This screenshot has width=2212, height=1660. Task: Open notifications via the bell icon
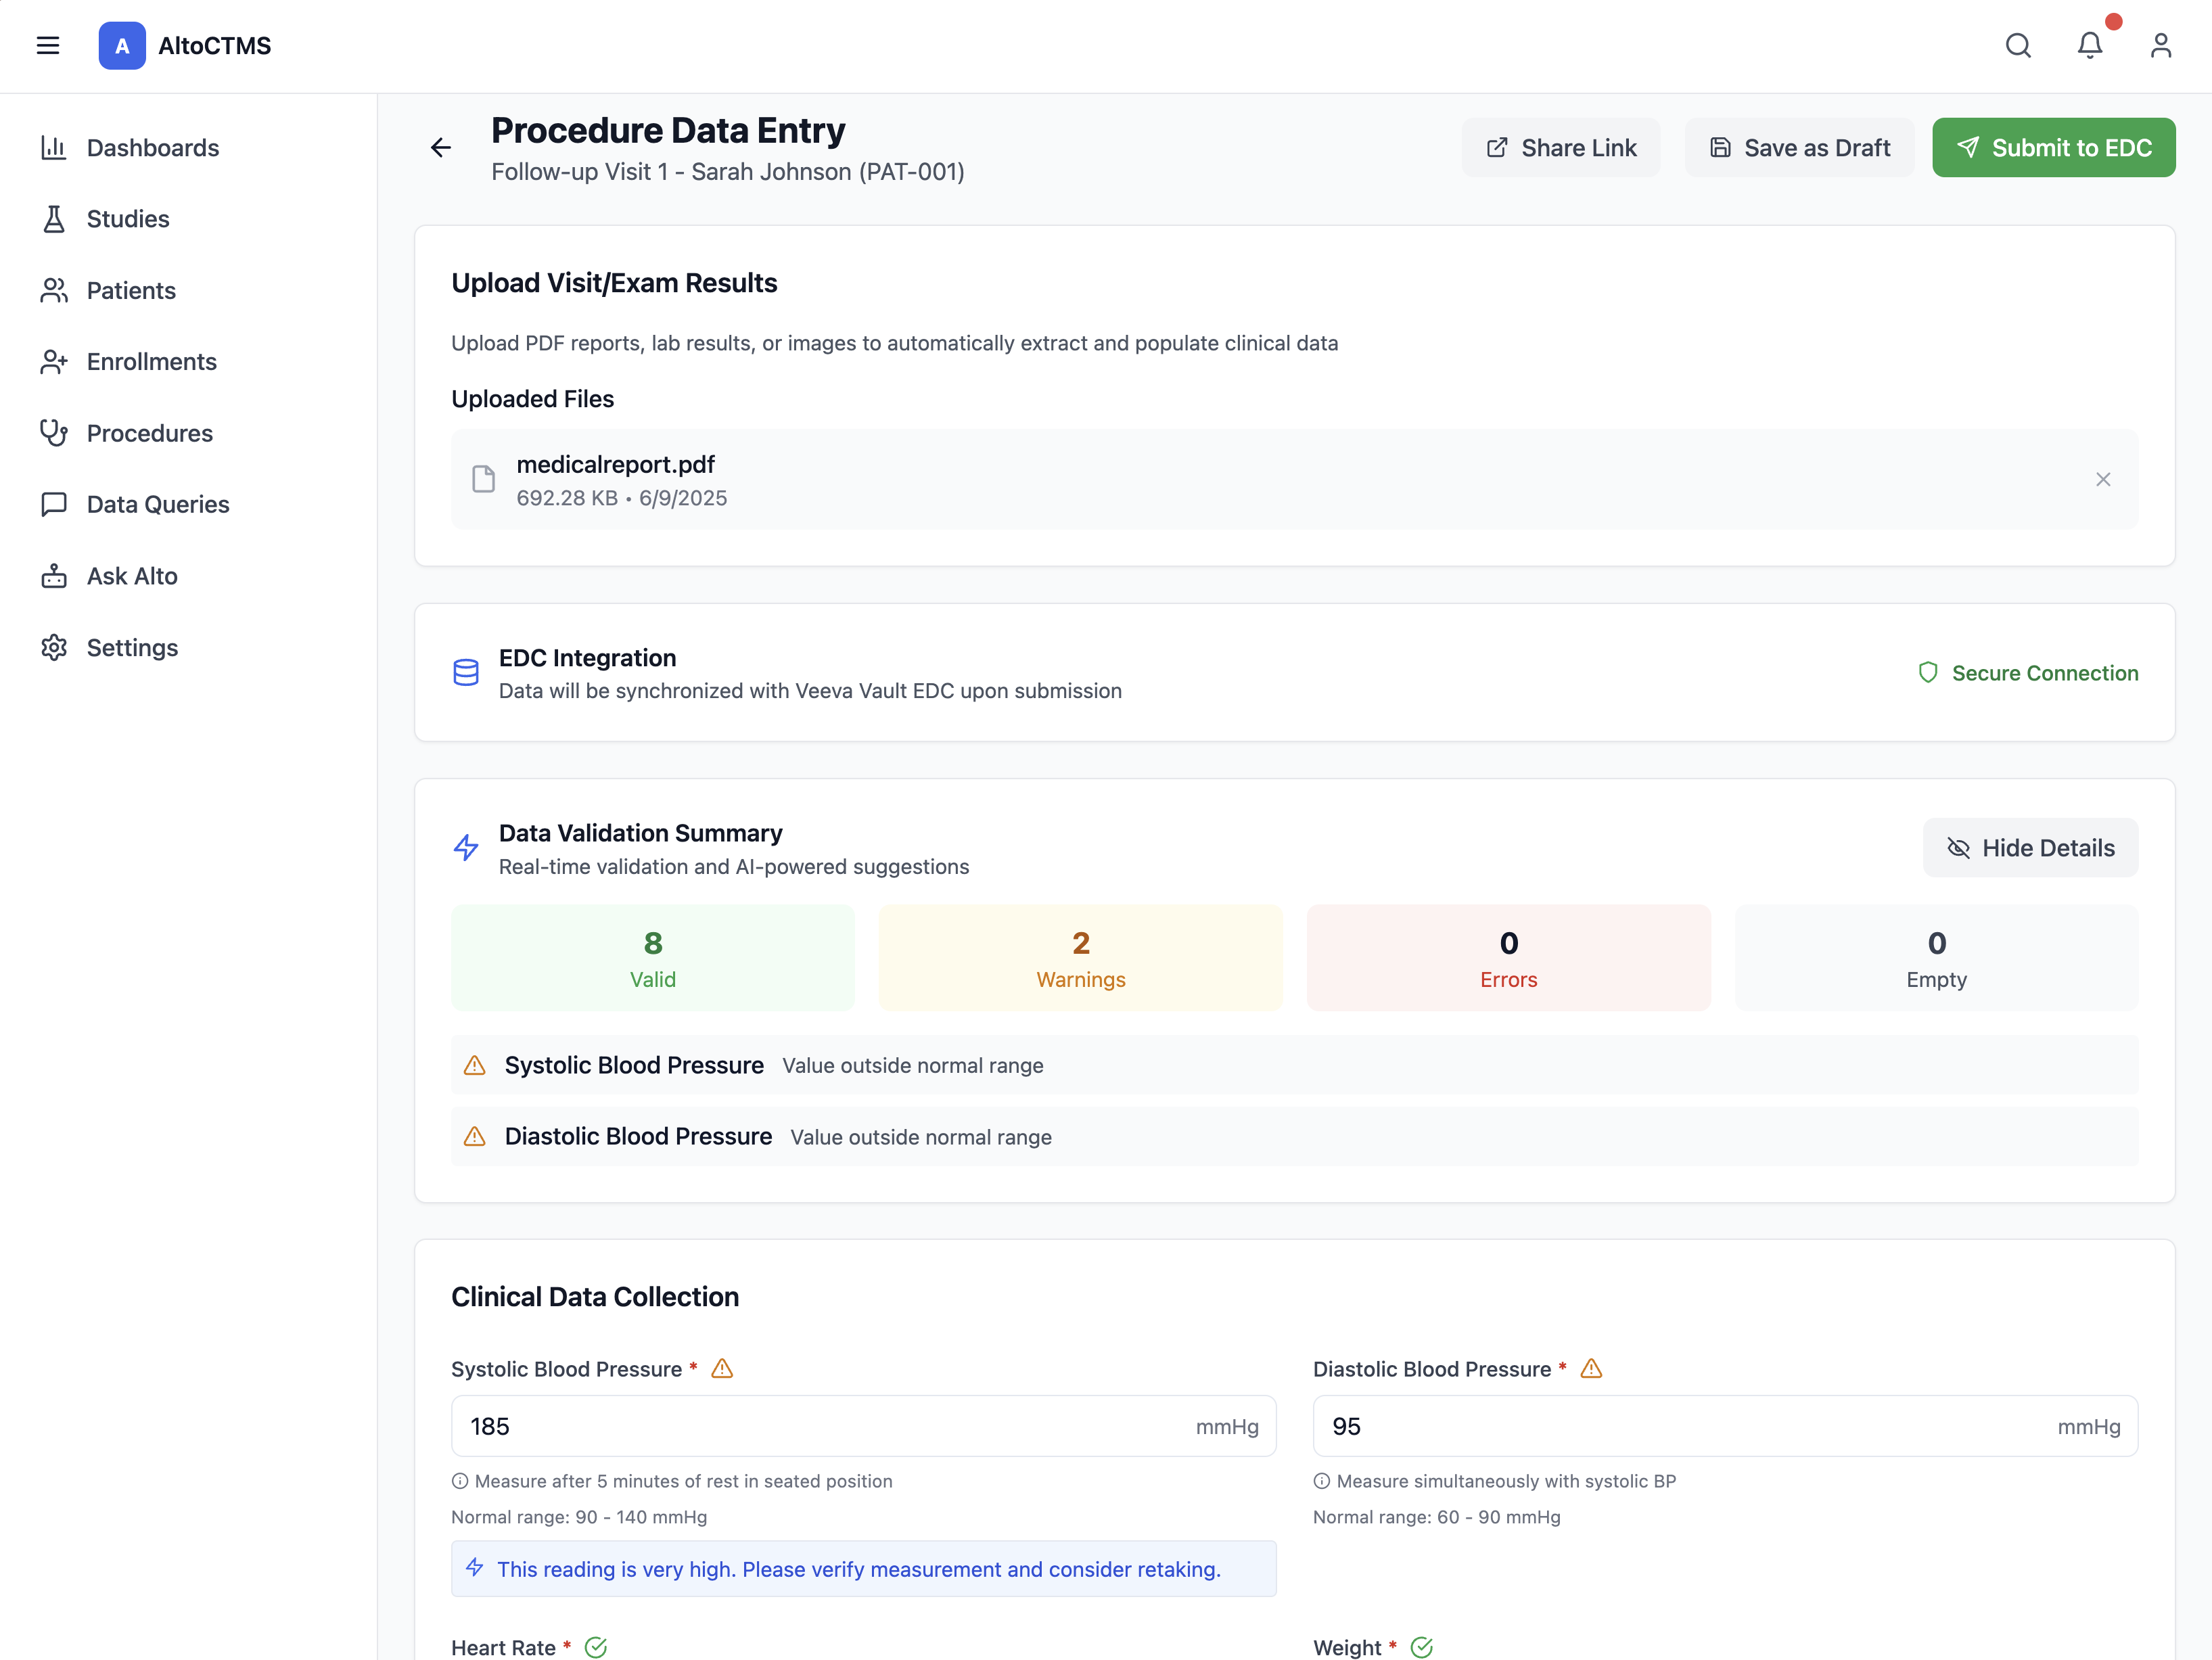[2090, 46]
